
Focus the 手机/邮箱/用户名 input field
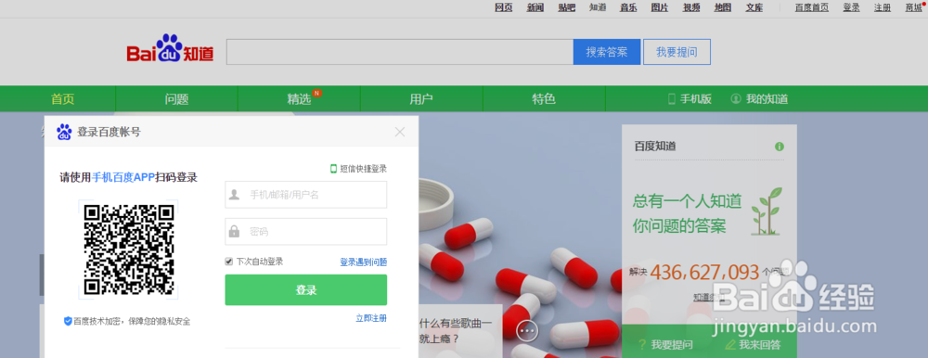click(306, 195)
